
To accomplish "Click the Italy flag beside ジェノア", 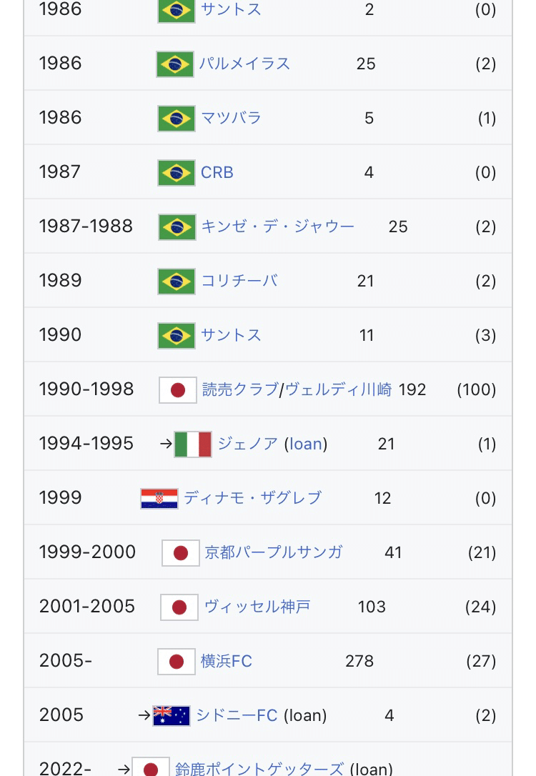I will tap(193, 444).
